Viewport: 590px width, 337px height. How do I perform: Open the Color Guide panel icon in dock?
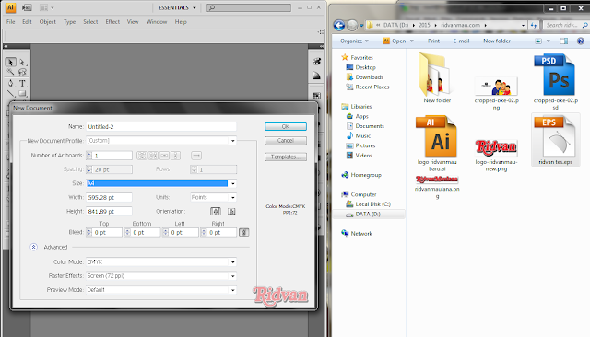pyautogui.click(x=316, y=76)
